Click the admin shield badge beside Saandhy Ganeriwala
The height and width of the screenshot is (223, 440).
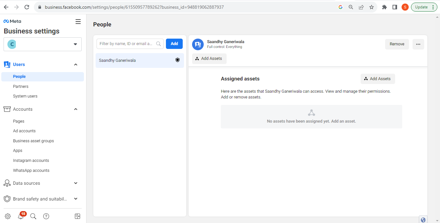pyautogui.click(x=178, y=60)
